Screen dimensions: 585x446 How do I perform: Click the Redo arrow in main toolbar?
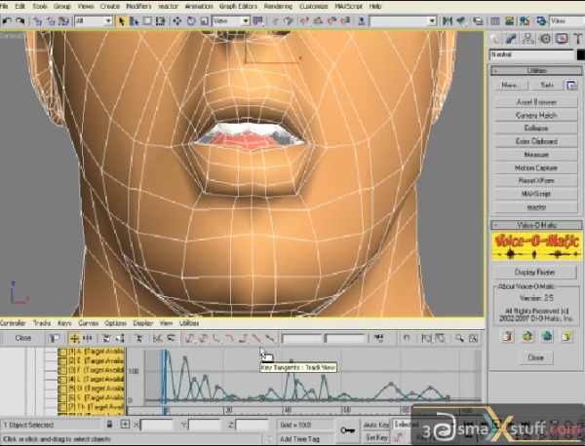click(x=19, y=20)
